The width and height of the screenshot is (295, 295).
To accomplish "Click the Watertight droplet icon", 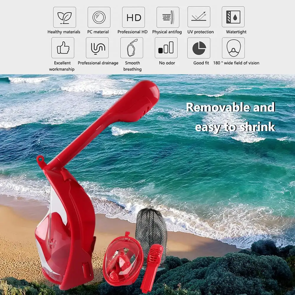I will (x=233, y=17).
